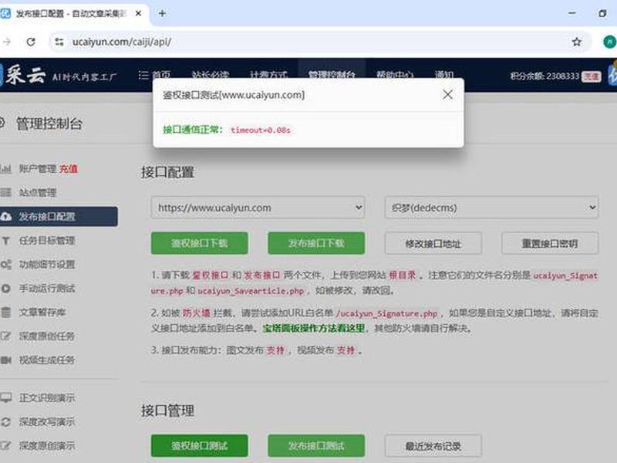Click the 站点管理 icon in sidebar
This screenshot has height=463, width=617.
(x=6, y=192)
